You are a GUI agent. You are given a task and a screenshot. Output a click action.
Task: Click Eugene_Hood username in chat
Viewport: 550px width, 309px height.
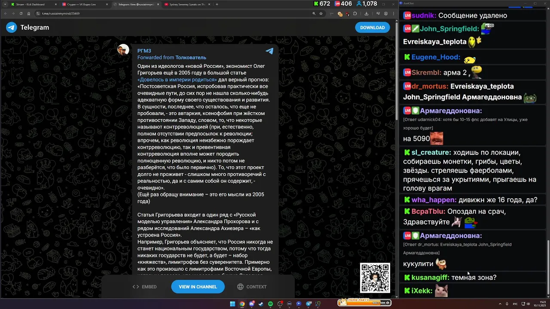coord(436,57)
